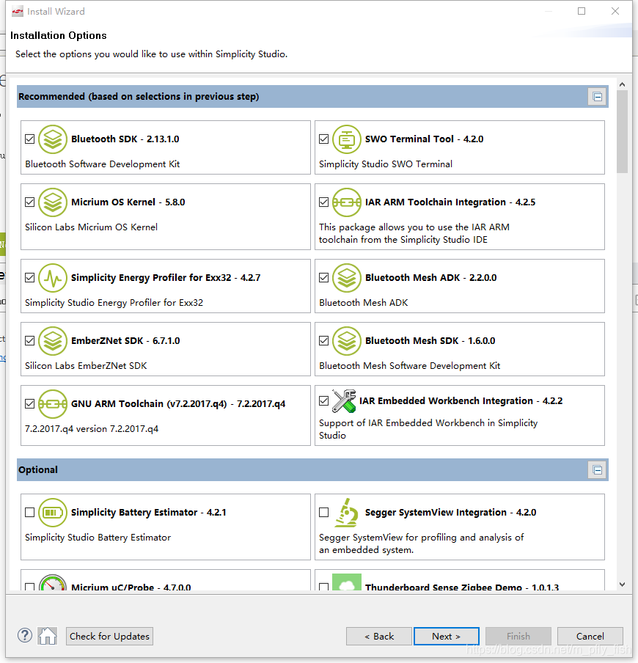Click 'Simplicity Studio Energy Profiler for Exx32' description
Screen dimensions: 638x663
(114, 303)
